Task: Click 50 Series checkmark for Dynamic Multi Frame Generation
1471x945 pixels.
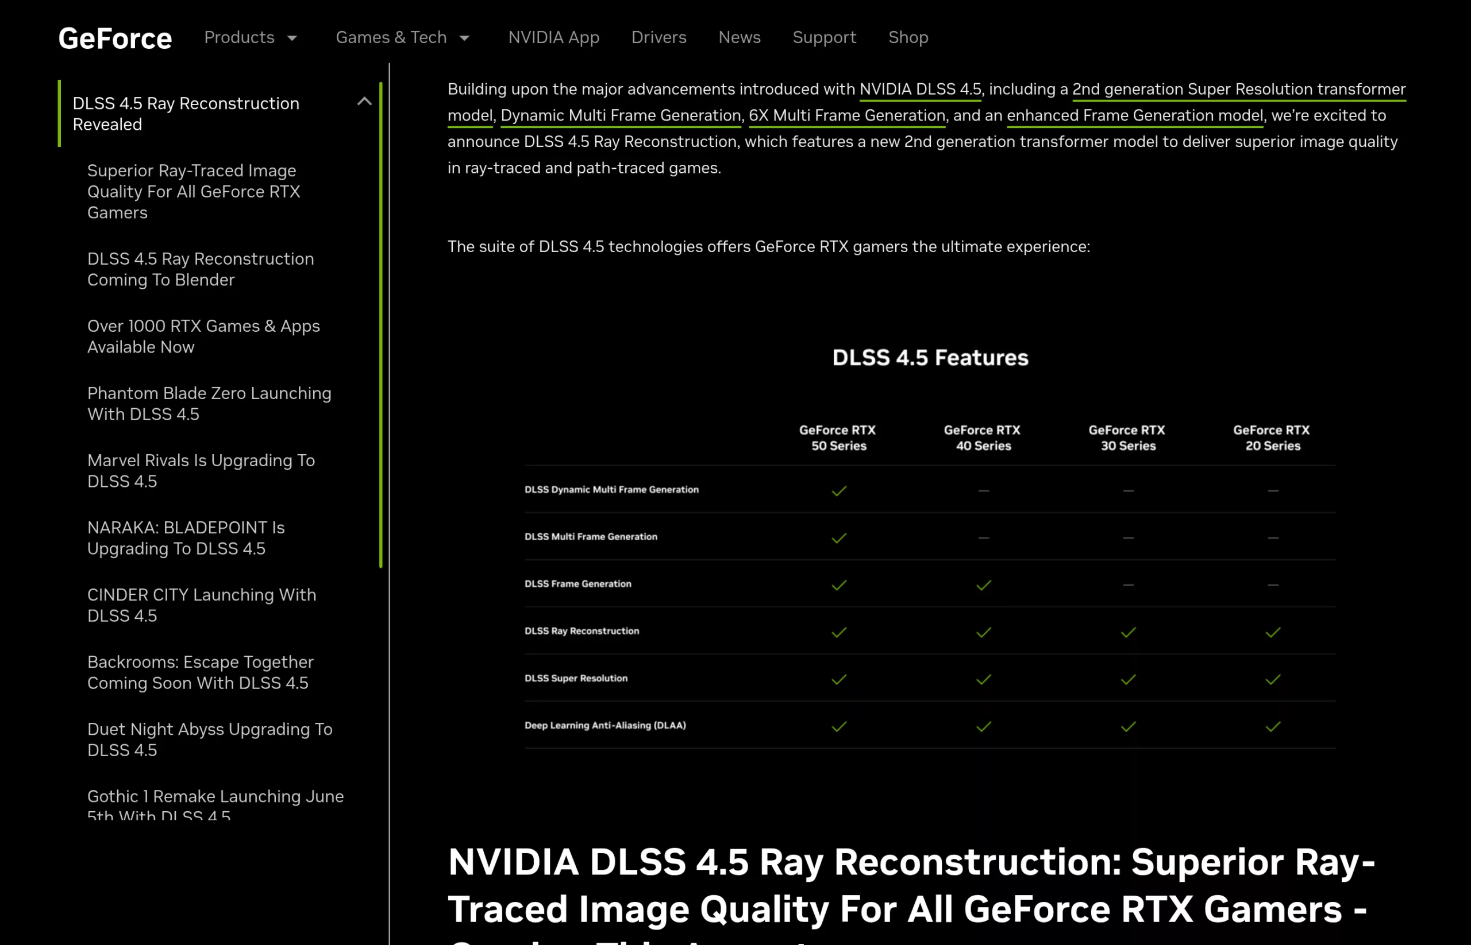Action: [x=839, y=491]
